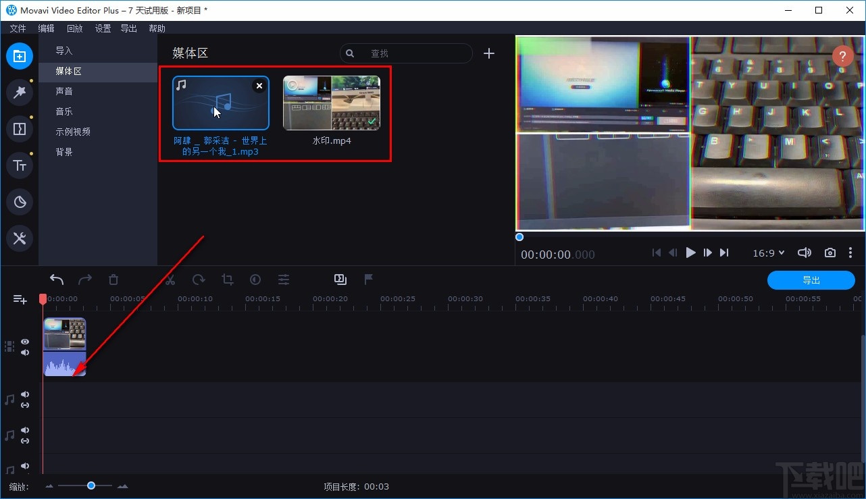The image size is (866, 499).
Task: Jump to the beginning of the project
Action: pyautogui.click(x=657, y=253)
